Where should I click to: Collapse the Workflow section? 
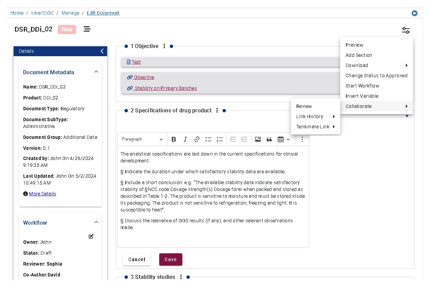click(x=96, y=222)
